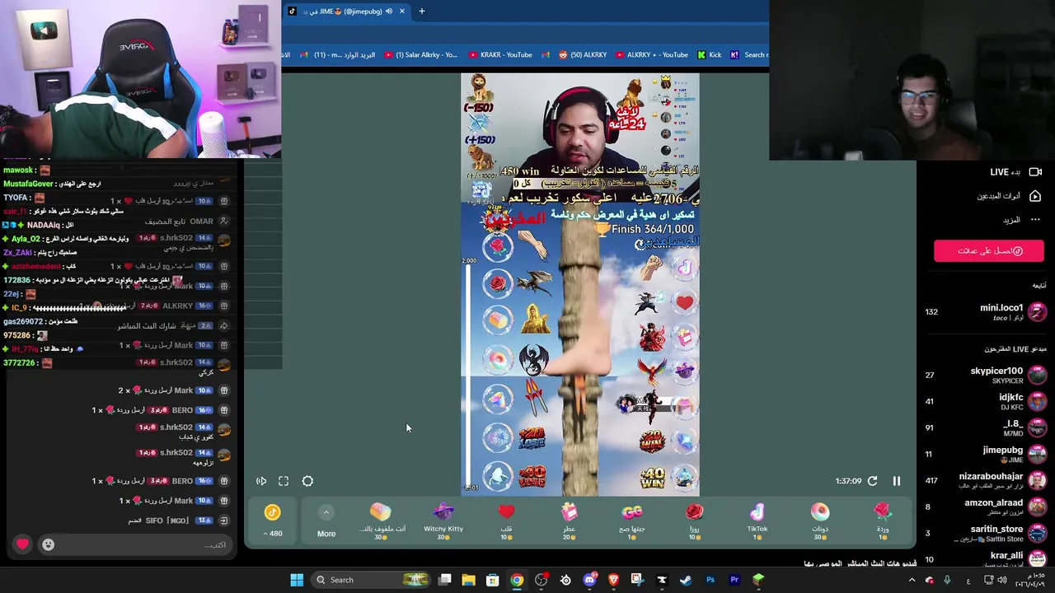Open stream settings gear
This screenshot has width=1055, height=593.
(307, 481)
